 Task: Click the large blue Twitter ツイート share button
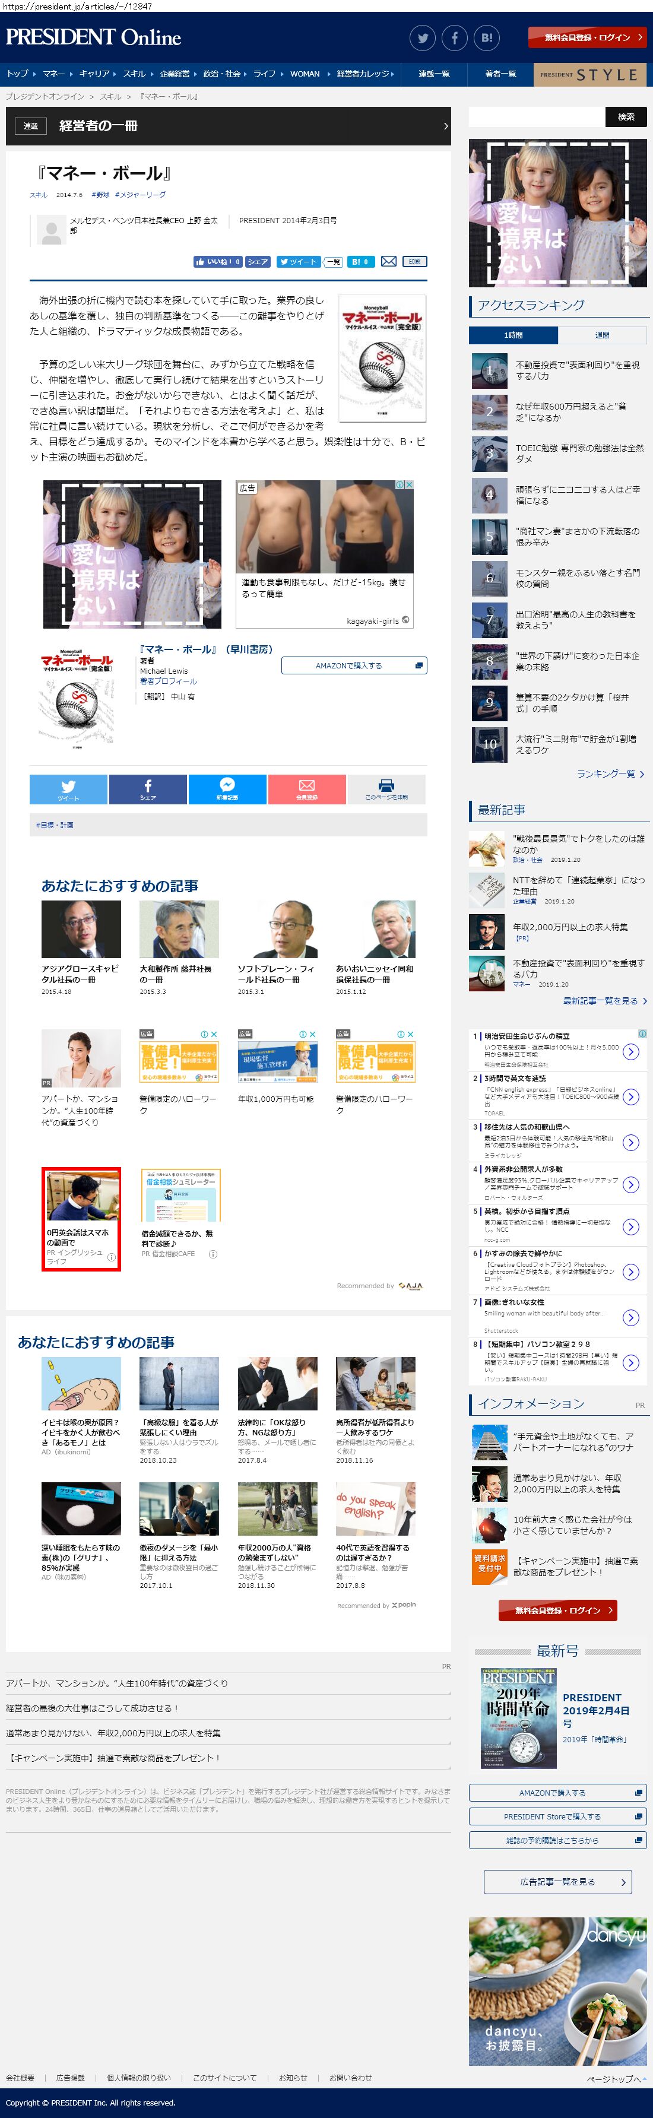point(68,790)
